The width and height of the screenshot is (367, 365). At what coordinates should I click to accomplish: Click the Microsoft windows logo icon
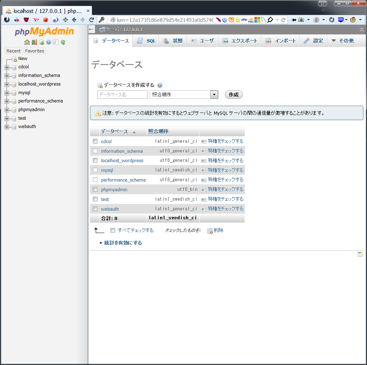257,20
